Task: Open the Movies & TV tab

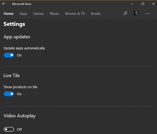Action: (x=75, y=14)
